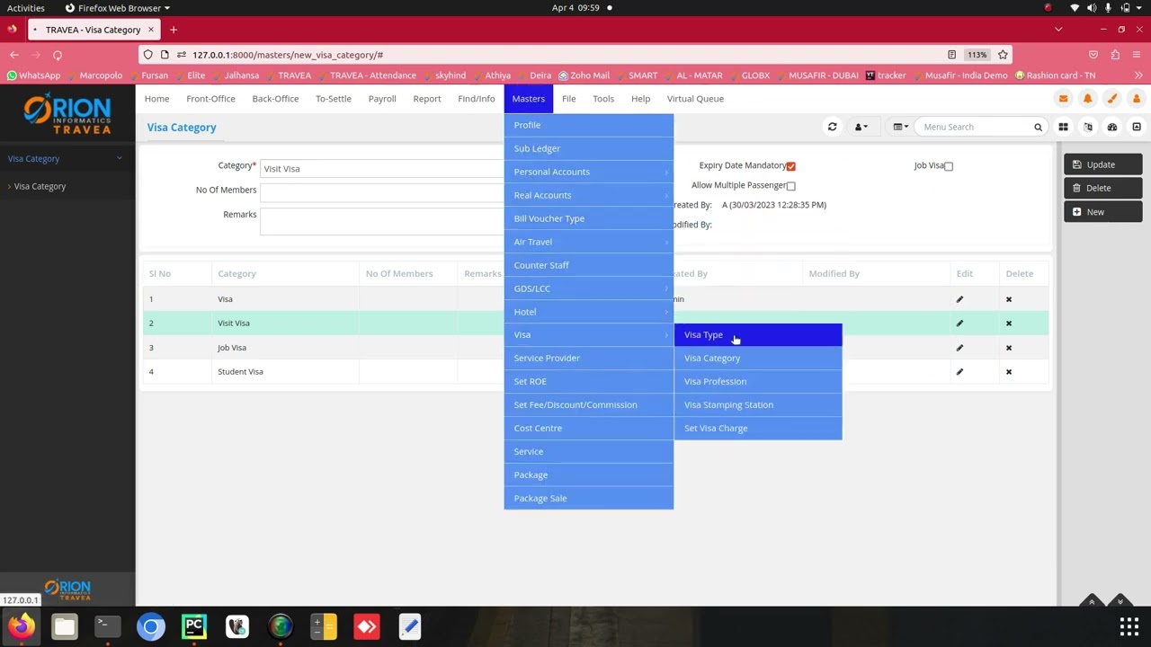
Task: Select the Visa Category sidebar tree item
Action: (x=40, y=187)
